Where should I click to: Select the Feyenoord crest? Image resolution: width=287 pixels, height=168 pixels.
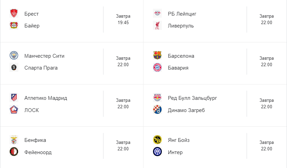click(x=14, y=152)
